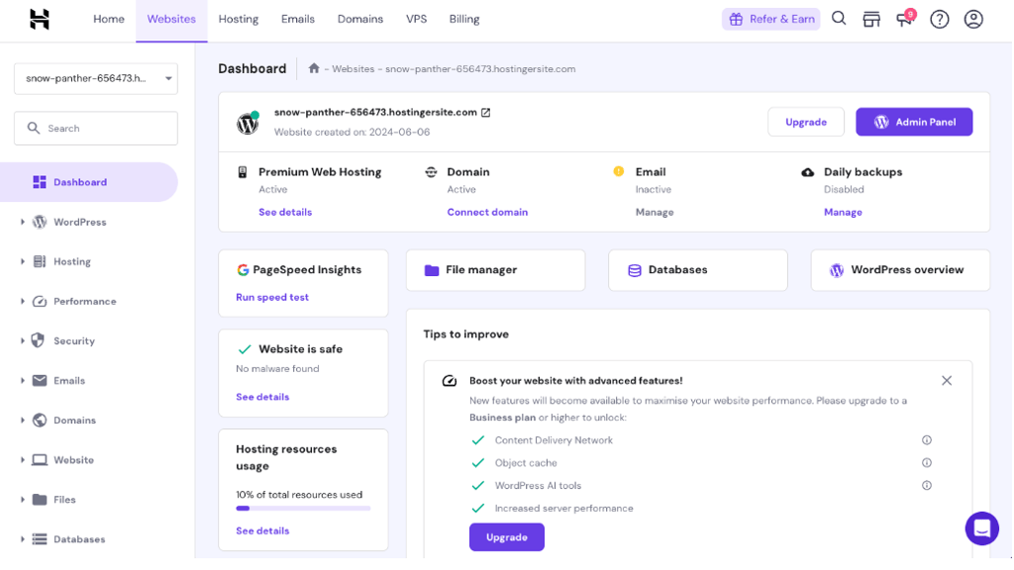Switch to the Hosting top tab

[x=238, y=20]
